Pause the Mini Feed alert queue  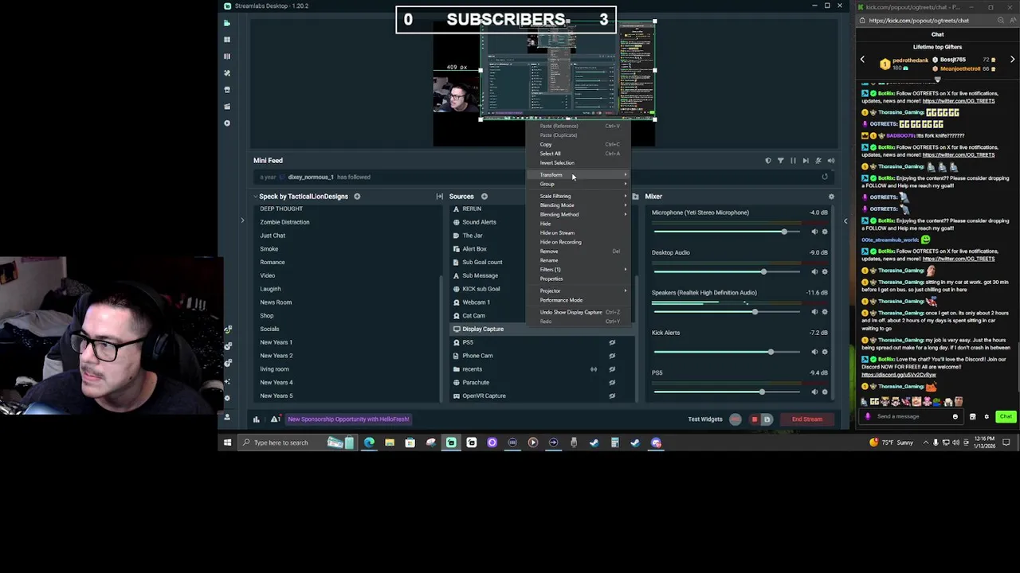click(x=793, y=161)
